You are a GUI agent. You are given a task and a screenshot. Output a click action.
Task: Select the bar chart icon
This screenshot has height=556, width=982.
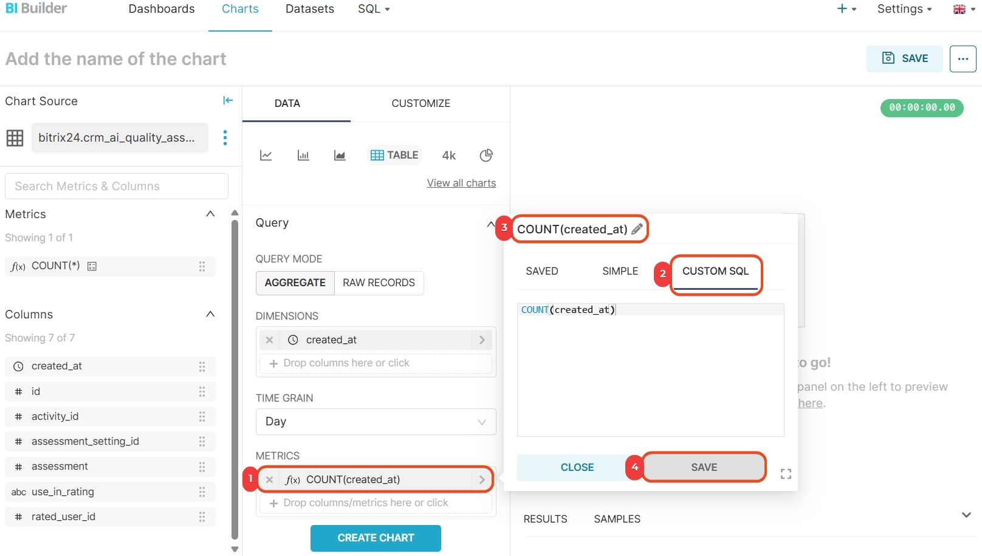(x=303, y=156)
